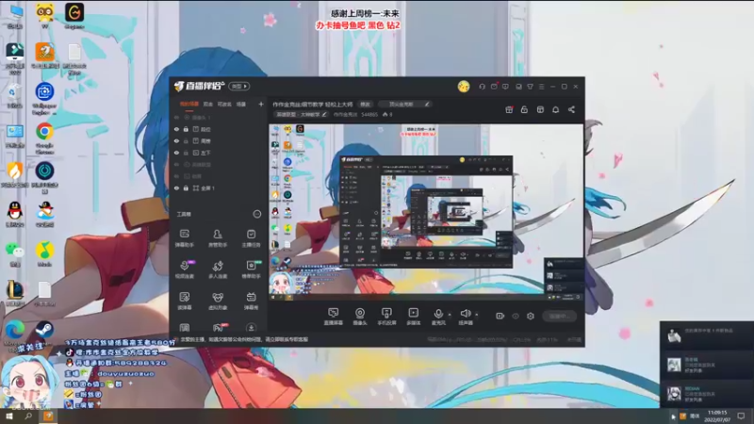This screenshot has height=424, width=754.
Task: Open the 房管助手 moderator assistant tool
Action: pos(218,238)
